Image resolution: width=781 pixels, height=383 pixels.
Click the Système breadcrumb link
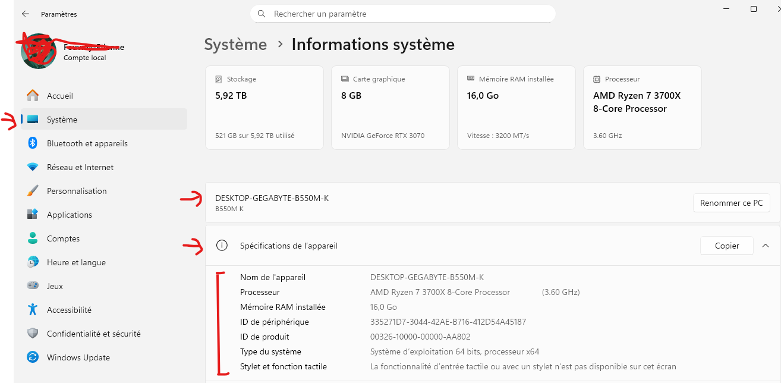235,45
